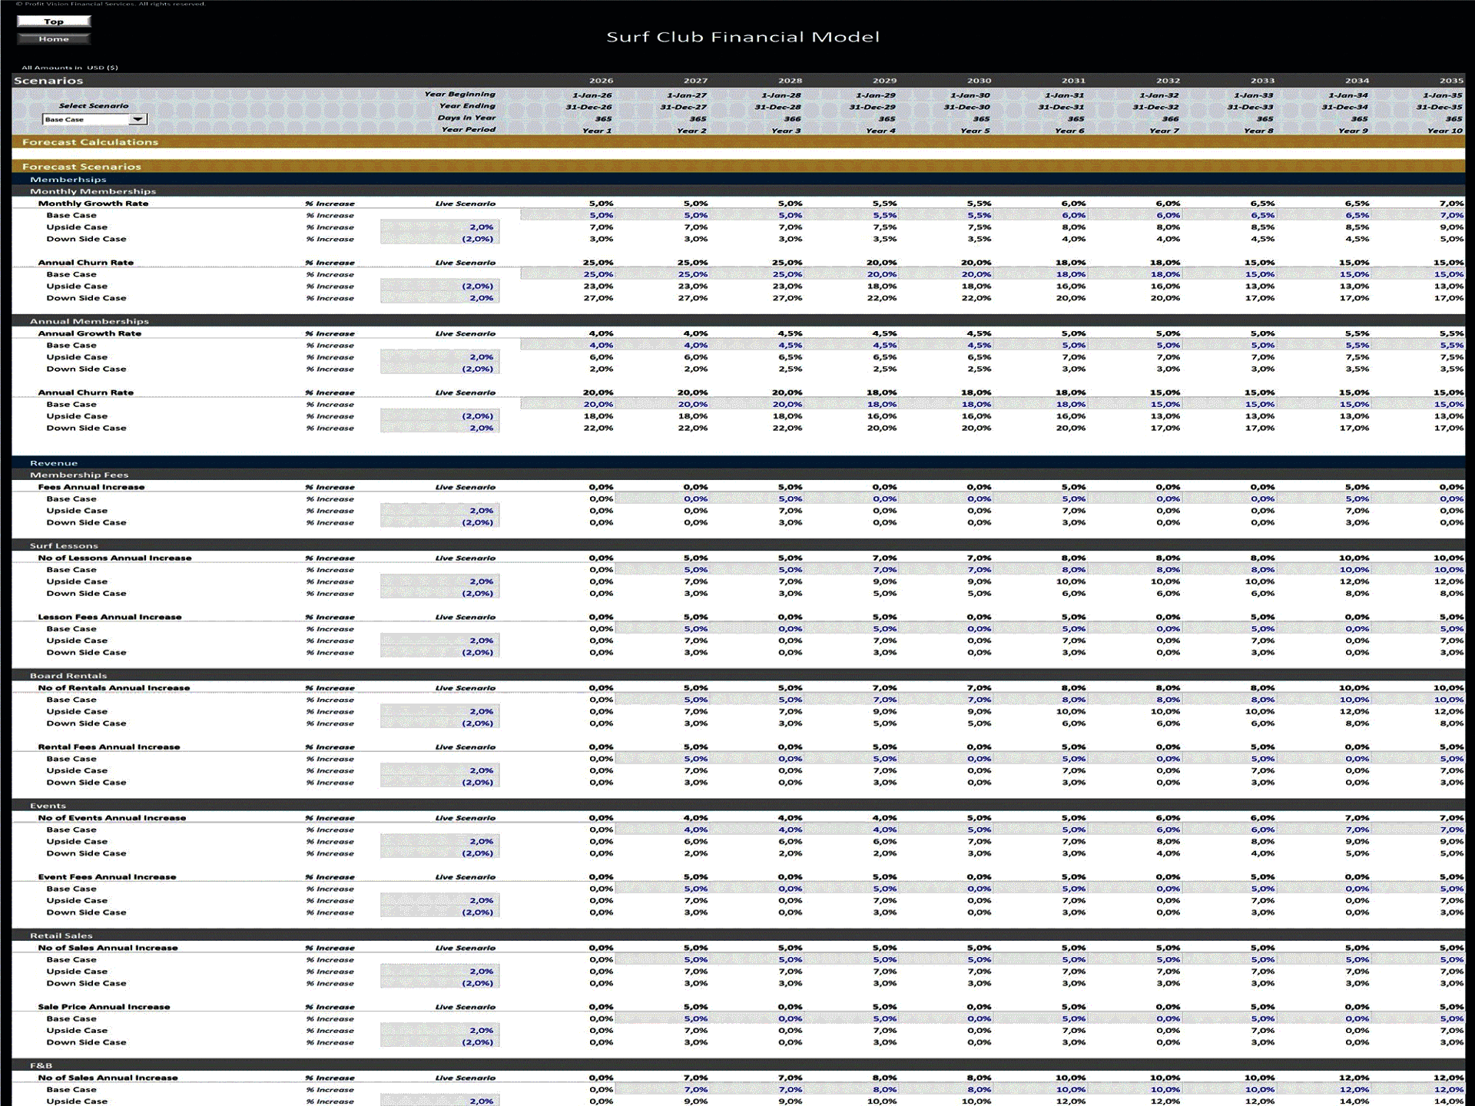
Task: Select the Sale Price Annual Increase label
Action: tap(104, 1007)
